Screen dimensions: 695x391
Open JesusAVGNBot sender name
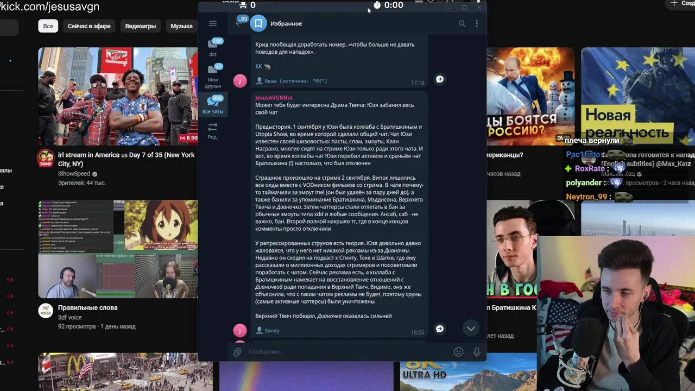pos(274,98)
